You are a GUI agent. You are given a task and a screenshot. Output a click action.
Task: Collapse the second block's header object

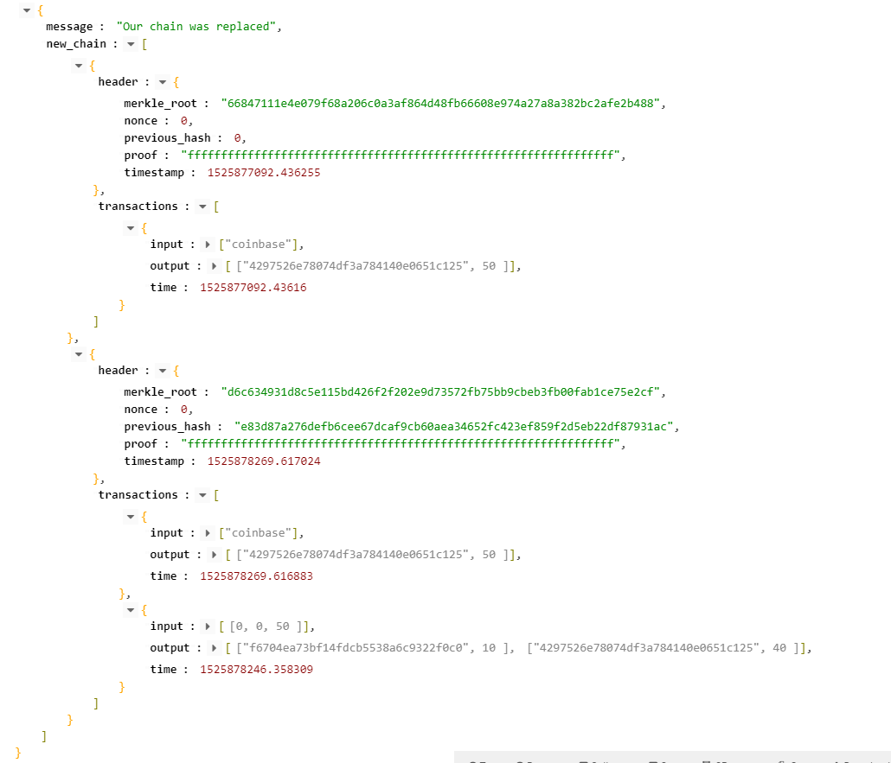pyautogui.click(x=163, y=371)
